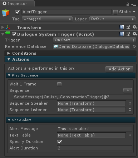This screenshot has height=158, width=138.
Task: Uncheck Specify Duration checkbox
Action: pos(59,142)
